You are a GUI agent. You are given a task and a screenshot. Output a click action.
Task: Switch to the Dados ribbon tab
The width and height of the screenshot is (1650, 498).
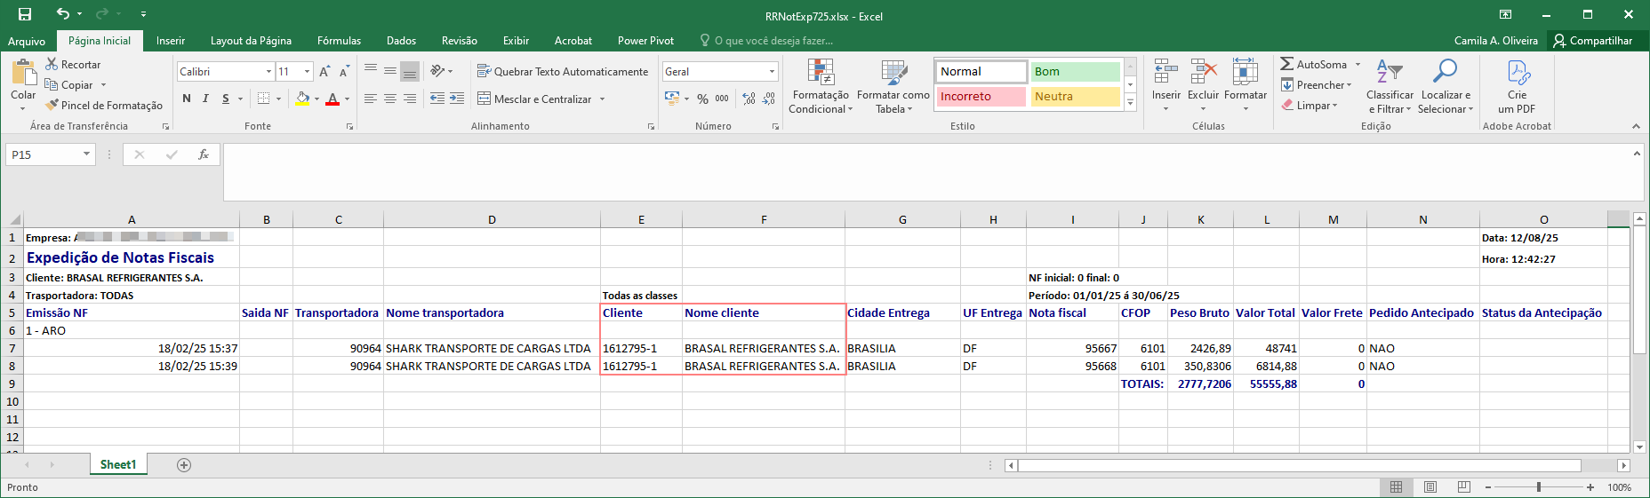(401, 41)
